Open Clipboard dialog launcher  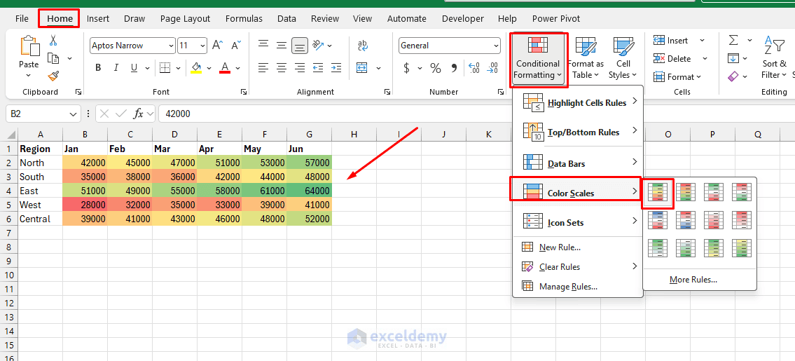(78, 92)
